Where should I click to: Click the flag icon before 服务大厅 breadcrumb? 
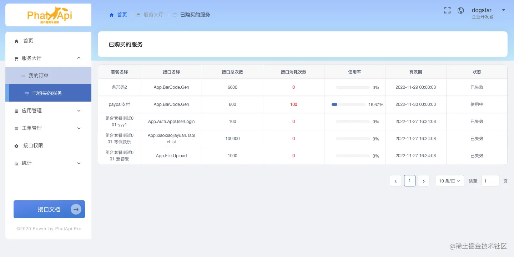138,15
